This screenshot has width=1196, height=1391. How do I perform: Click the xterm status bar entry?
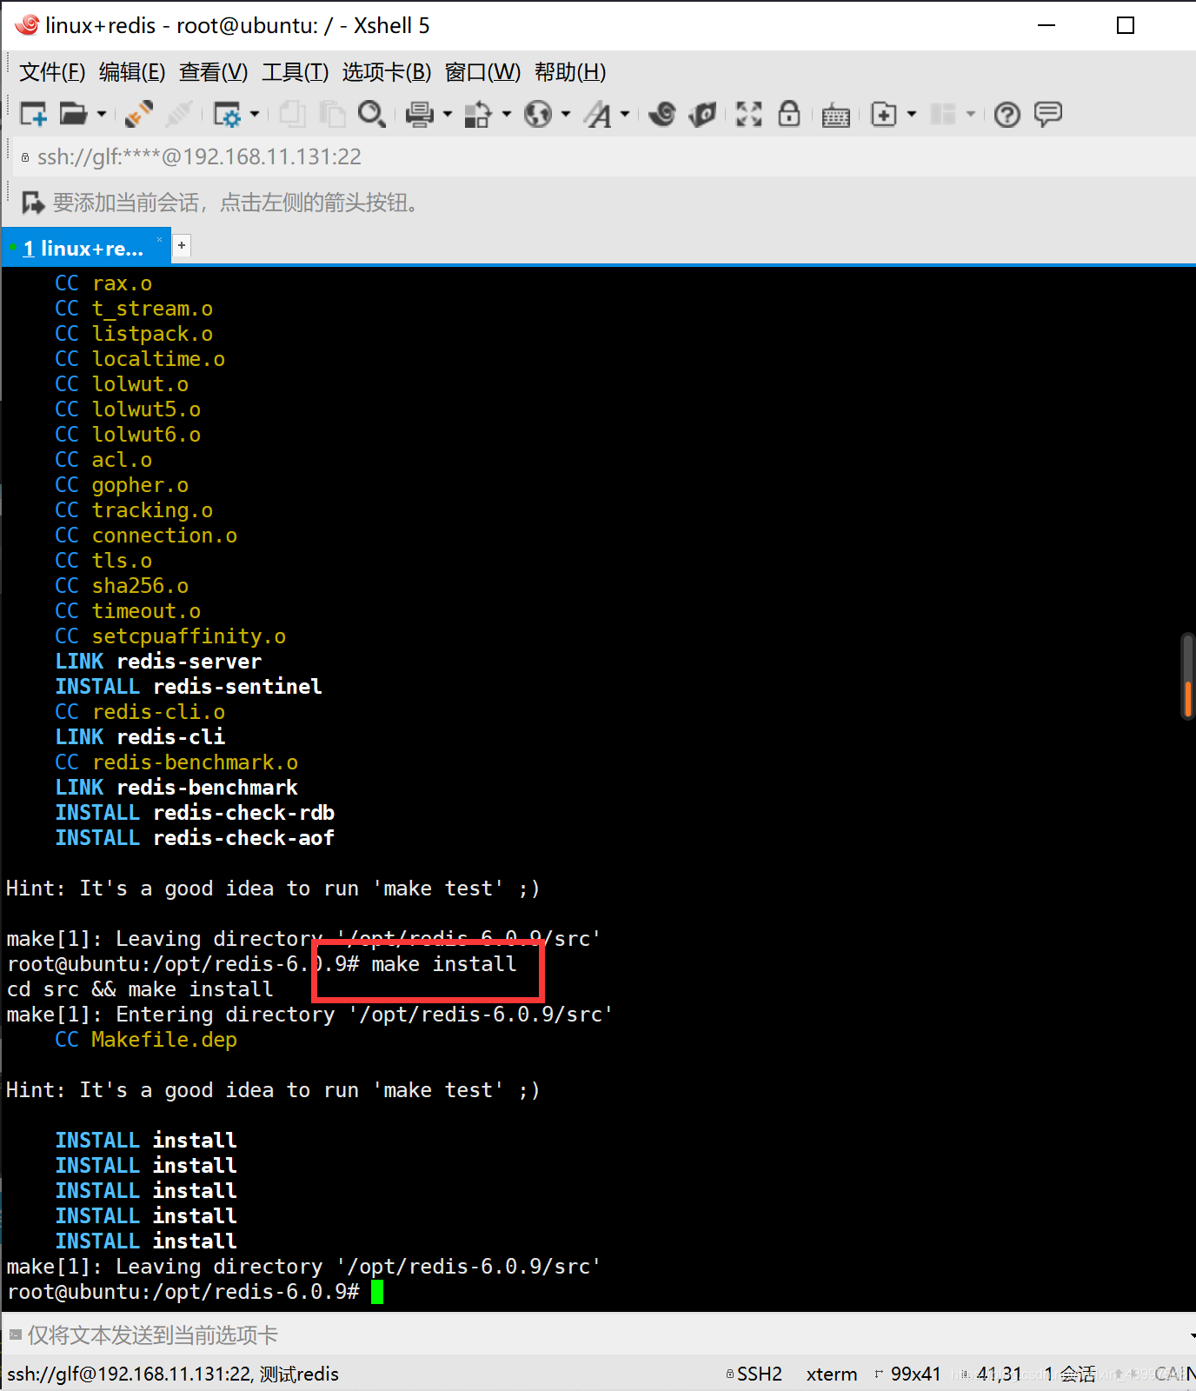pos(832,1374)
